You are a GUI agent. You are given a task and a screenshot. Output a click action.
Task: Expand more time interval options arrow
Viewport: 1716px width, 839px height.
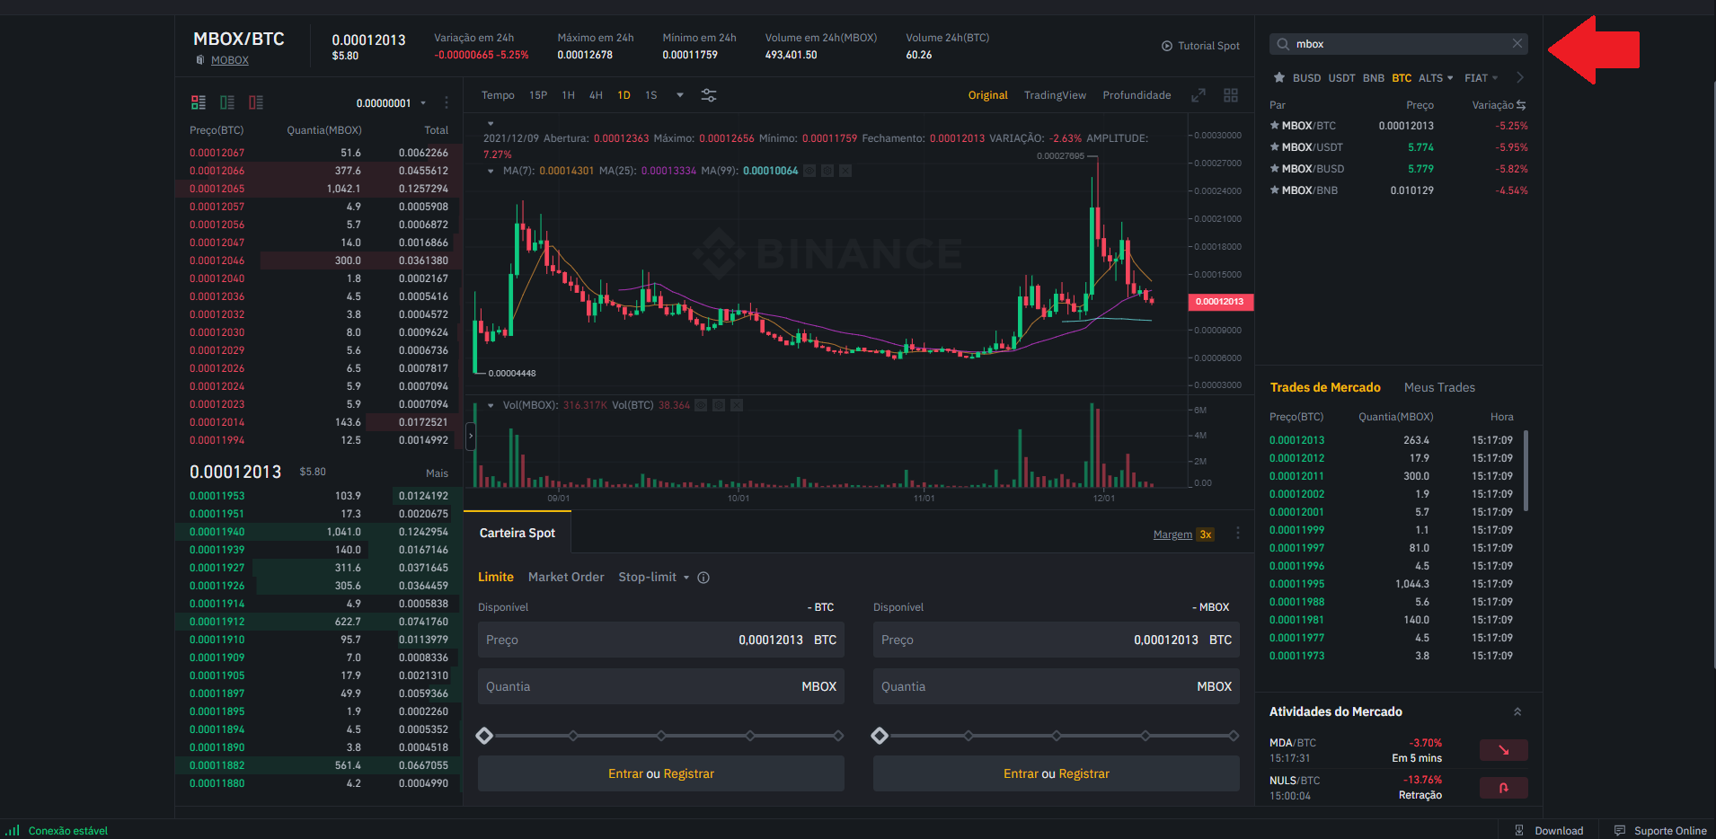680,95
